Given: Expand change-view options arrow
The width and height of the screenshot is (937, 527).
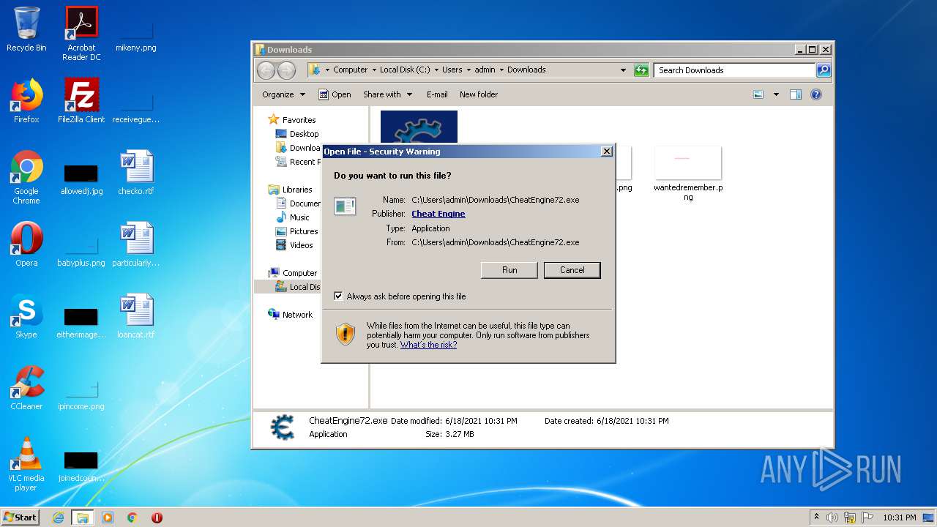Looking at the screenshot, I should coord(776,94).
